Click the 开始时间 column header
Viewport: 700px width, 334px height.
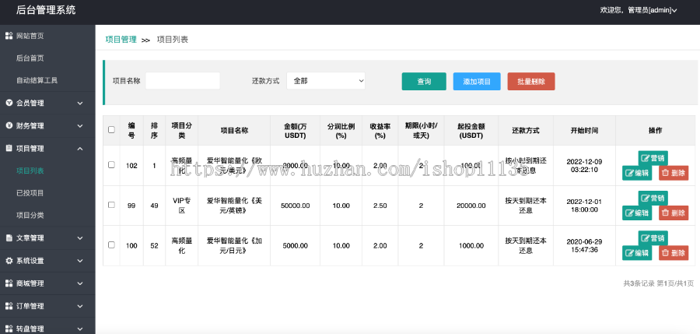(584, 131)
